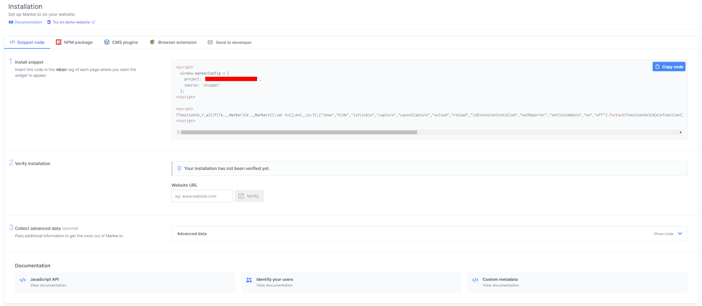
Task: Click the book icon beside Documentation
Action: (x=11, y=22)
